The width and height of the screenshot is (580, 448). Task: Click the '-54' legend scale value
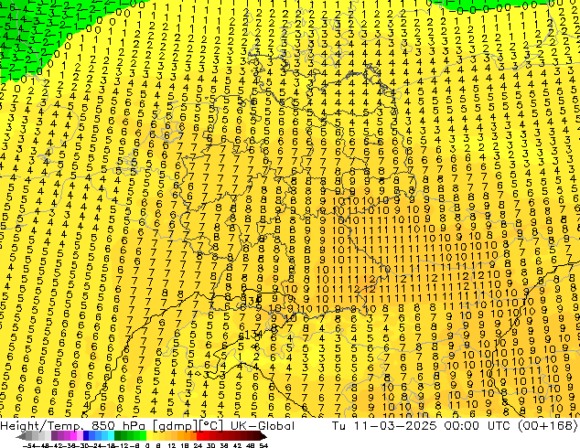[x=28, y=445]
